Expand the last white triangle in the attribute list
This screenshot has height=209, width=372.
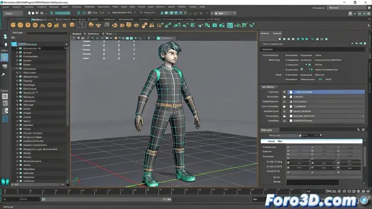point(284,116)
